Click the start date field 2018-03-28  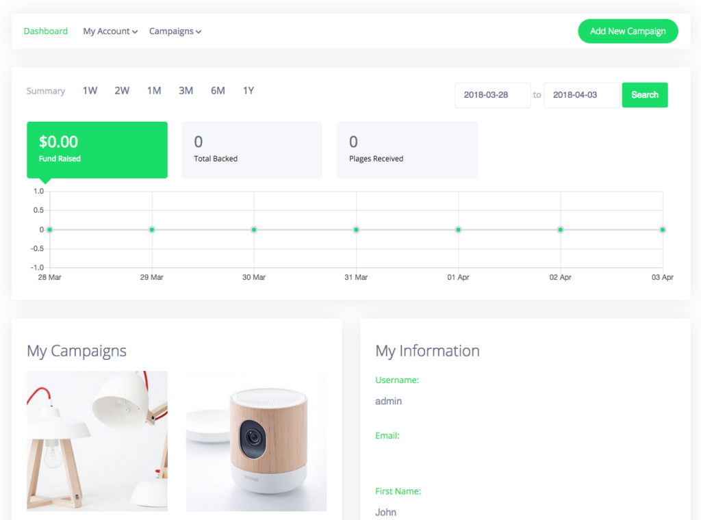(492, 95)
